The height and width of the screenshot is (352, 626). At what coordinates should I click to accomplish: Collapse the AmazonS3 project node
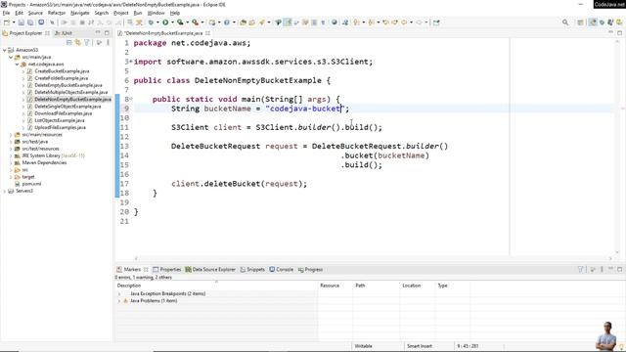point(5,50)
